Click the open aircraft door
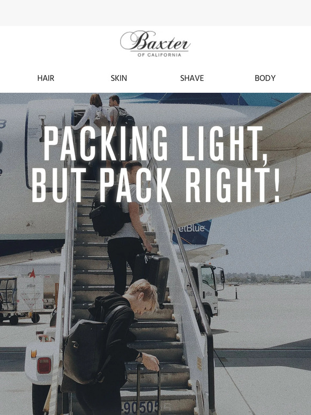 click(50, 145)
